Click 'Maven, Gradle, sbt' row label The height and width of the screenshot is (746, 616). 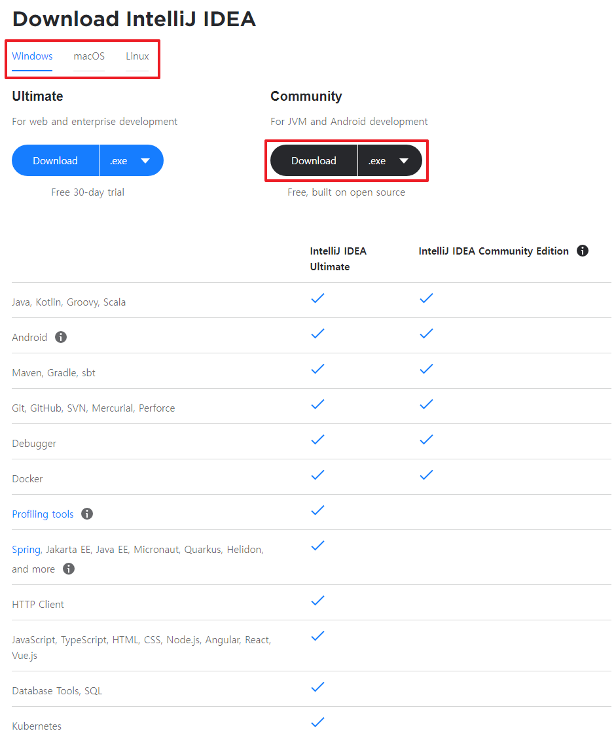point(53,373)
